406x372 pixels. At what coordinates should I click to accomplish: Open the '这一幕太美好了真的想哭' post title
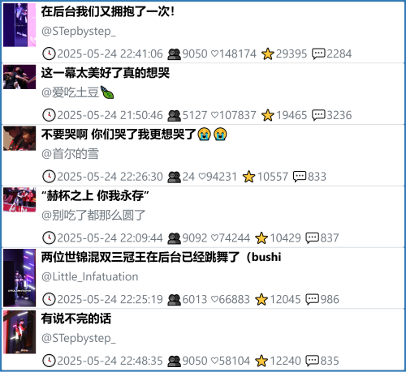pyautogui.click(x=106, y=73)
